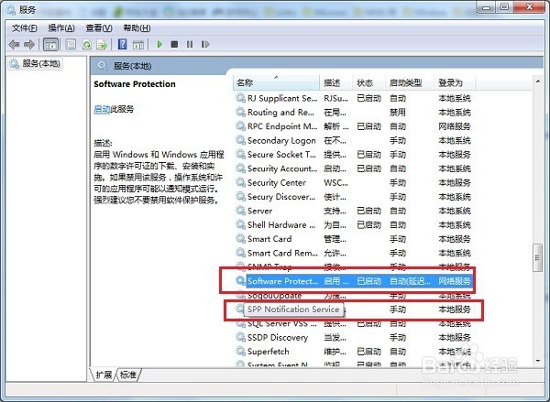Click the 启动 link to start this service
This screenshot has width=550, height=402.
pos(102,109)
